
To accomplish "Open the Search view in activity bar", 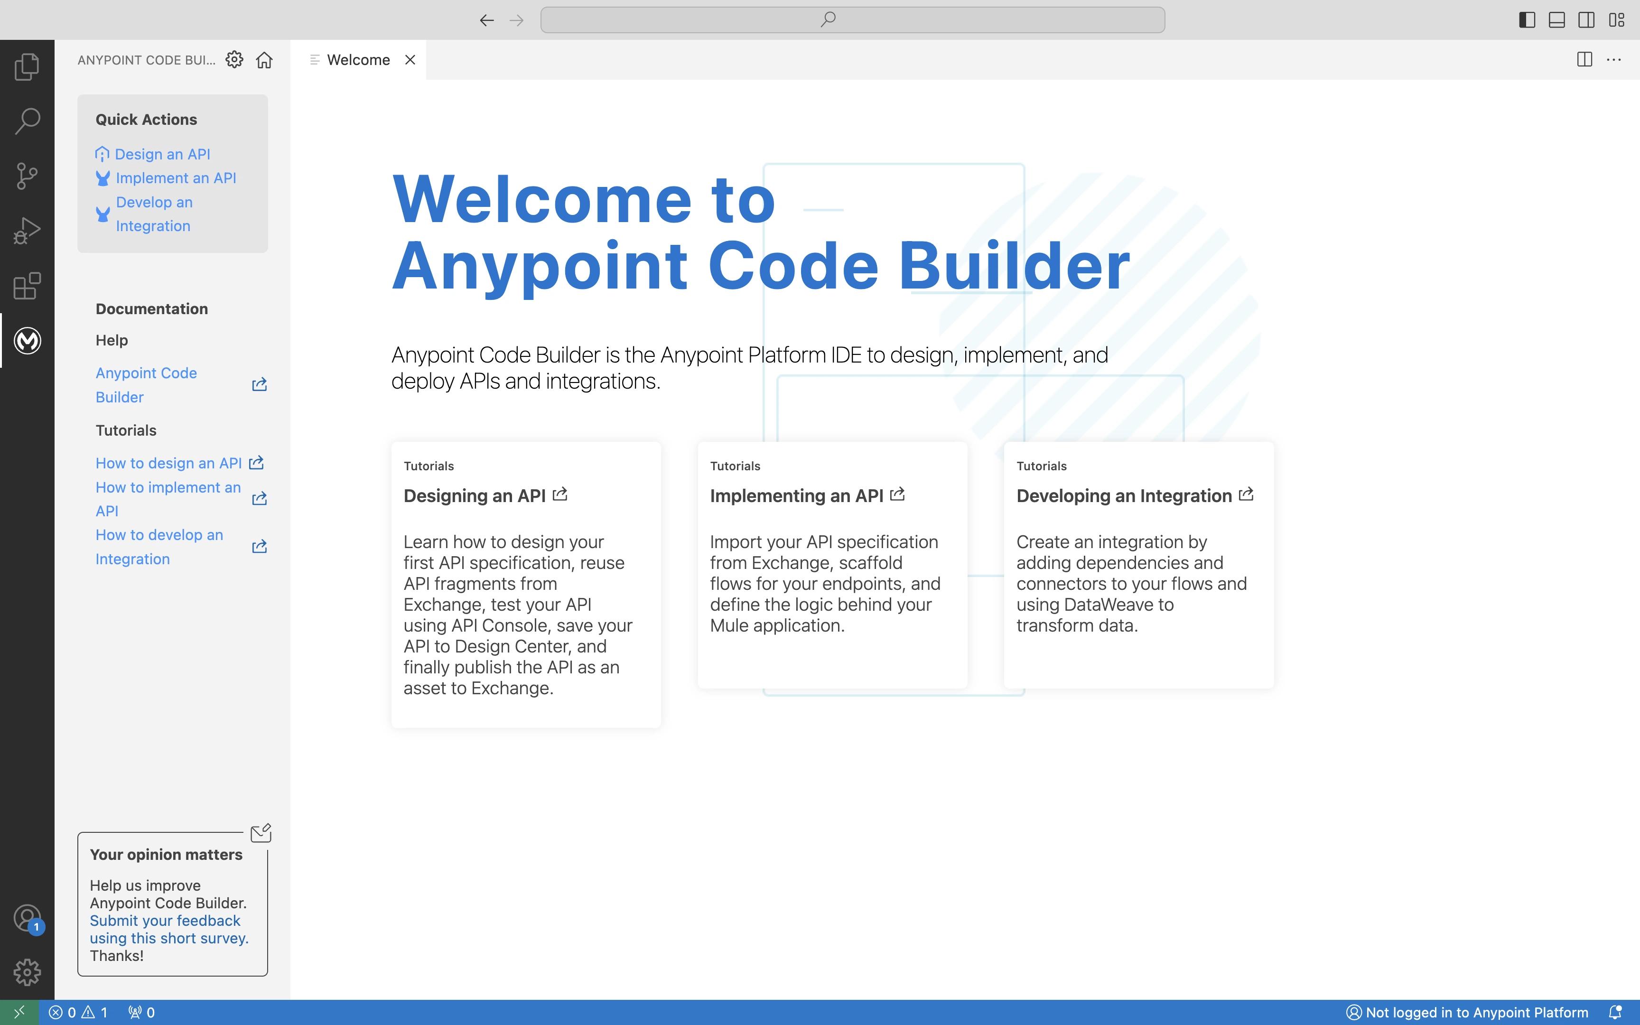I will coord(27,121).
